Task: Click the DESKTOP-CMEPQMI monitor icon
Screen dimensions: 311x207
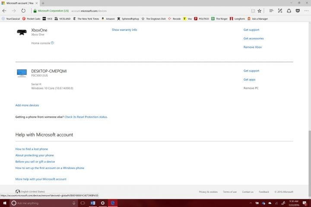Action: 22,73
